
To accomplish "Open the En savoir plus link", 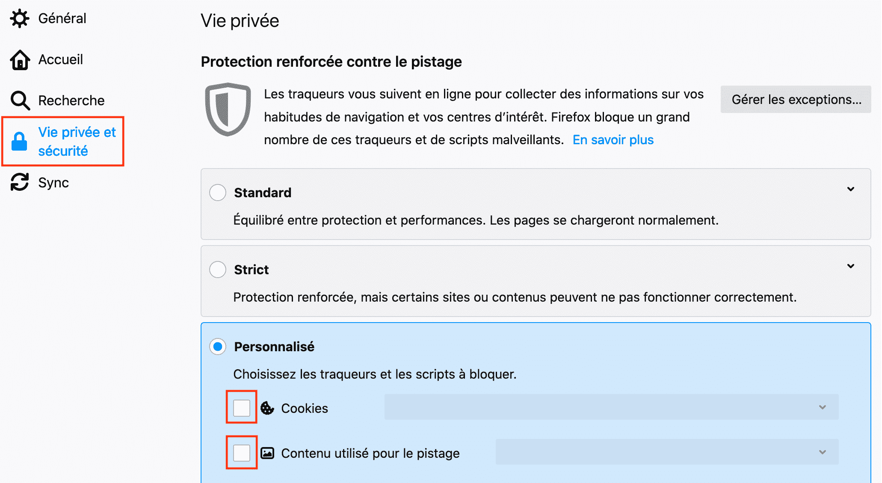I will point(613,140).
